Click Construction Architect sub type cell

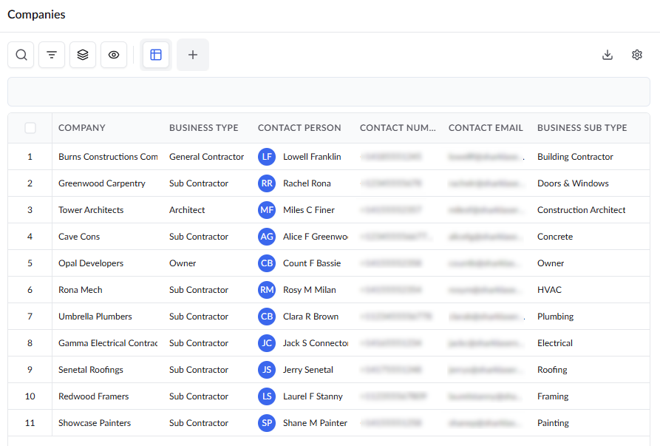[582, 210]
